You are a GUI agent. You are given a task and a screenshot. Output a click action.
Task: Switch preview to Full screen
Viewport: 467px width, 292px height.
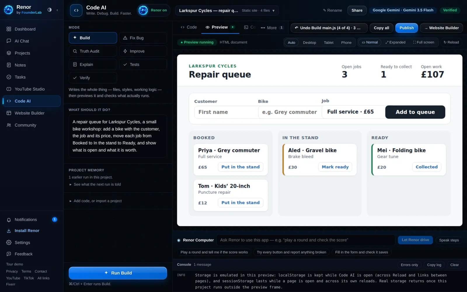click(424, 42)
